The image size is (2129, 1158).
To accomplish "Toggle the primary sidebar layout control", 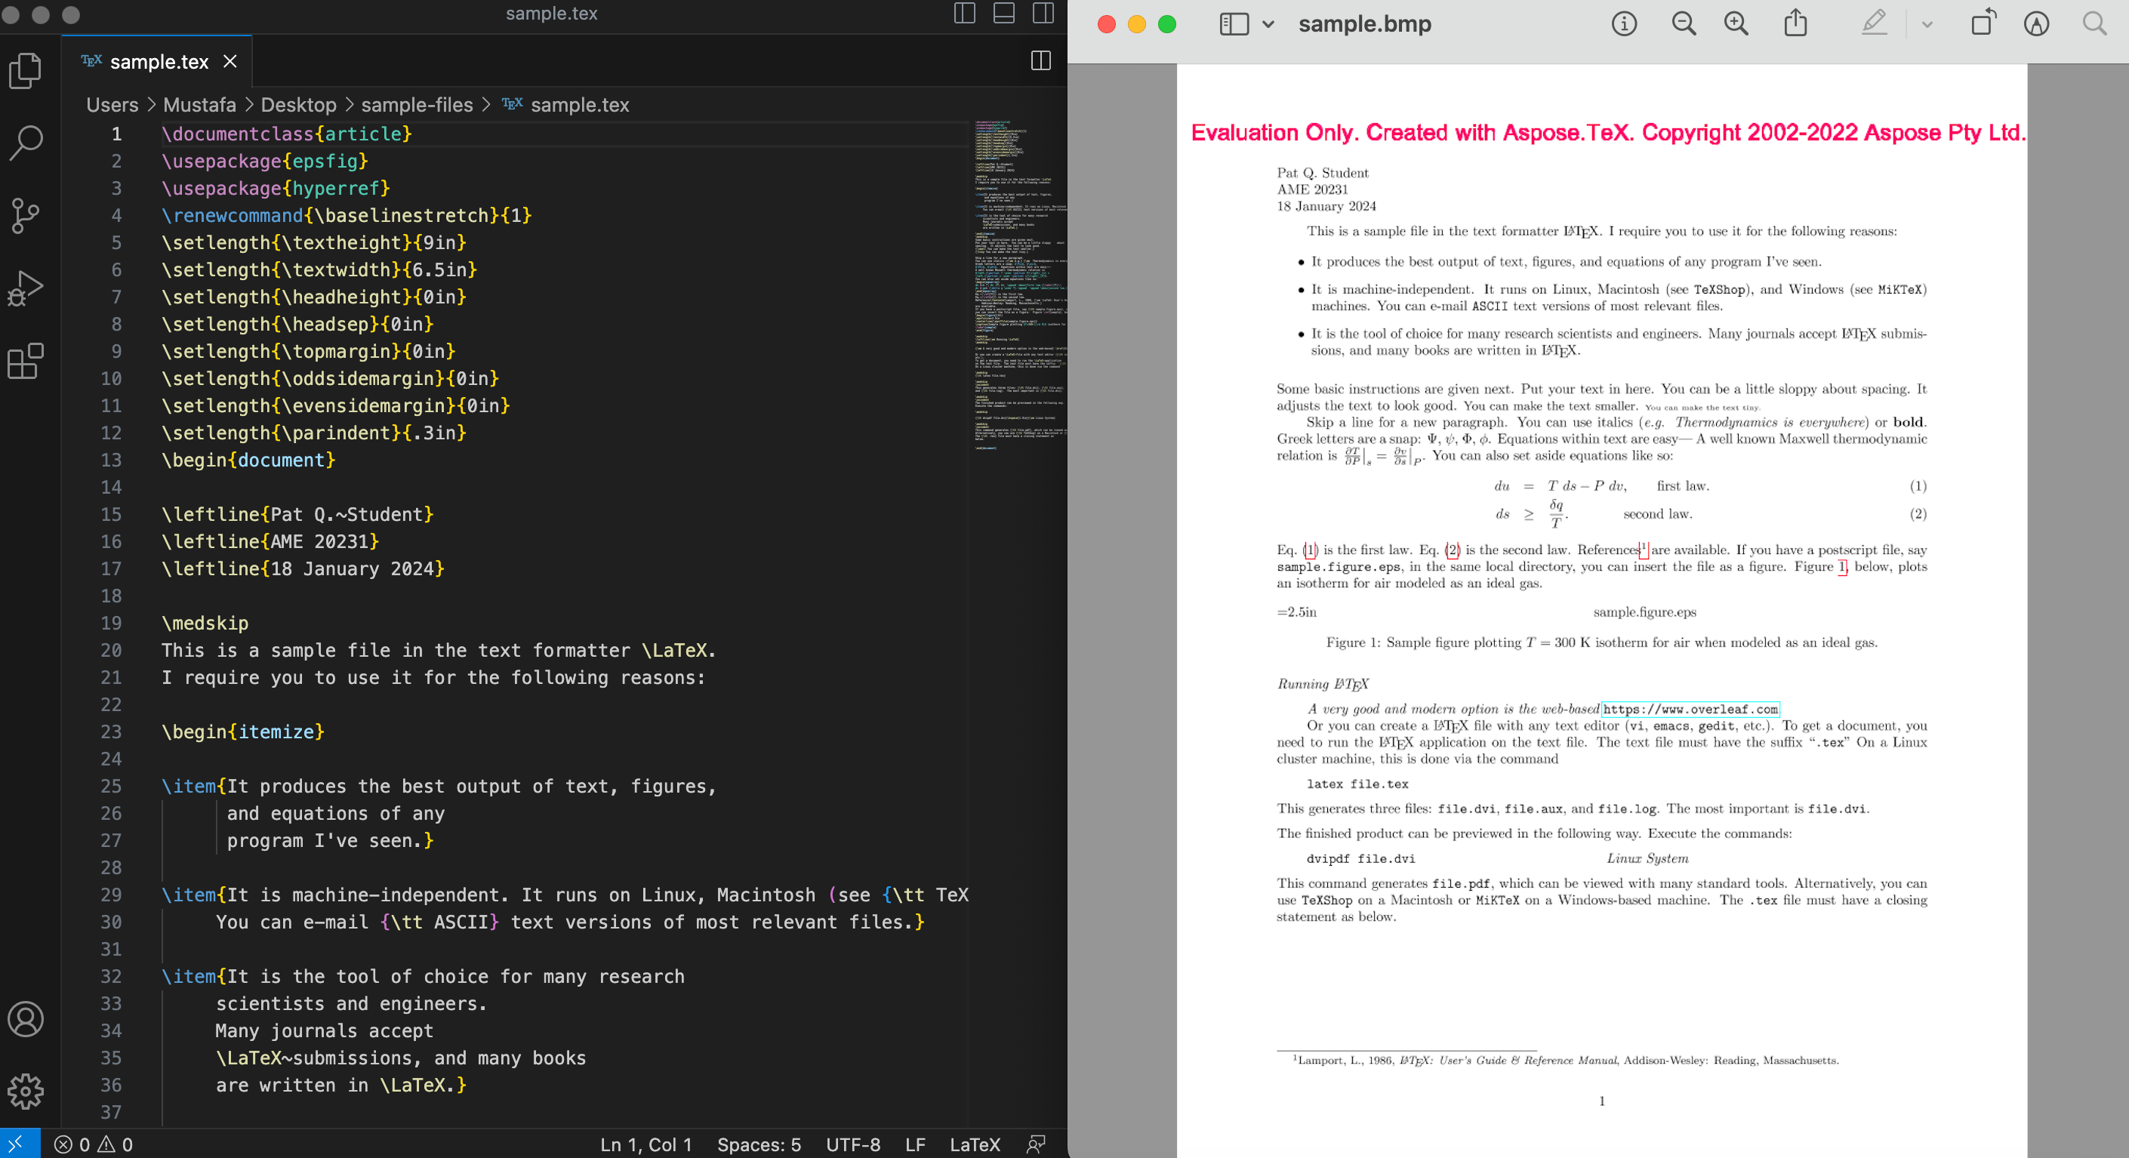I will [x=963, y=14].
